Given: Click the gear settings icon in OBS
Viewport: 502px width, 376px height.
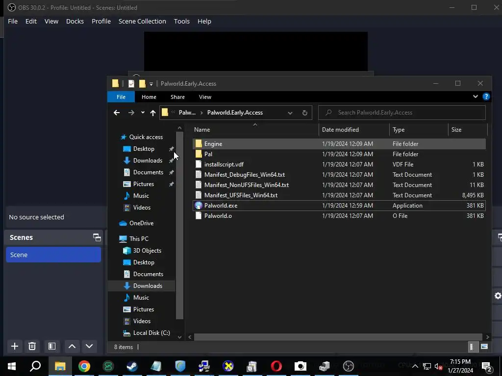Looking at the screenshot, I should coord(498,296).
